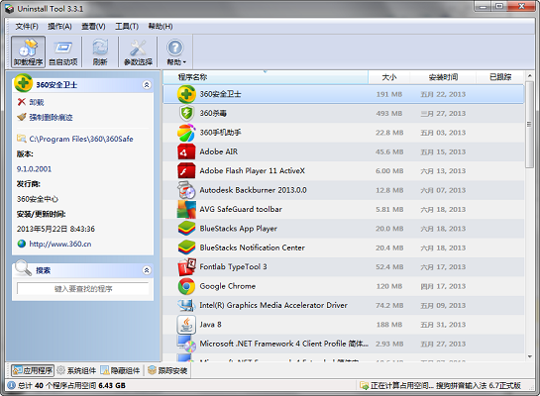
Task: Click the program list scrollbar thumb
Action: pyautogui.click(x=529, y=125)
